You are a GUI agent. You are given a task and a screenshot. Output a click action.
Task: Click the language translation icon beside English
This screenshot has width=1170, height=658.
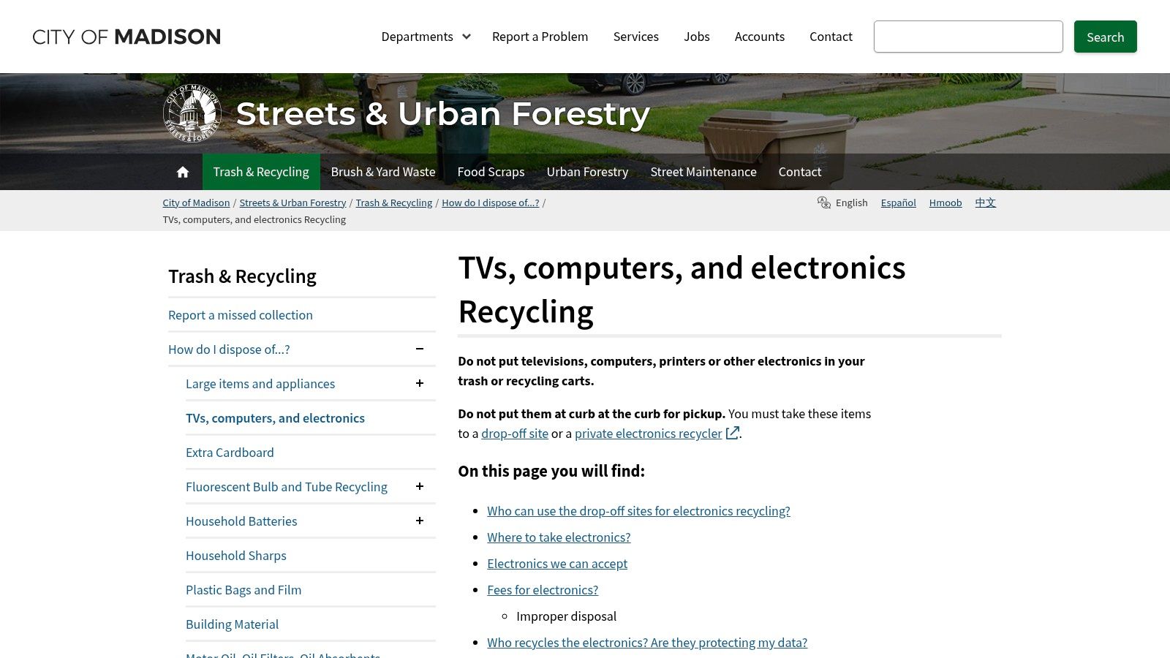pos(823,203)
